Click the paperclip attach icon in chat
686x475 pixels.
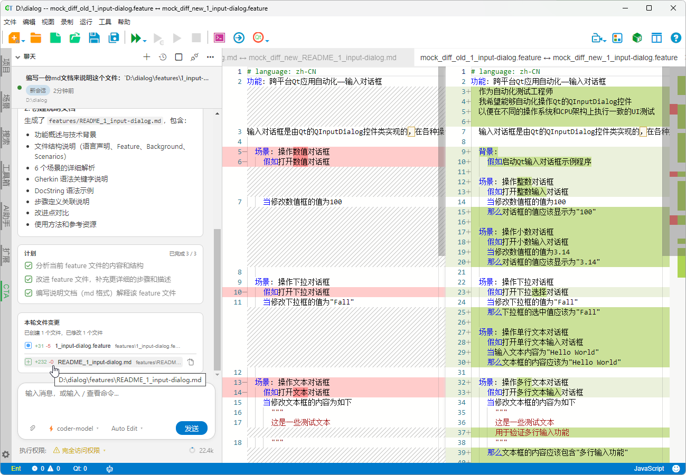[x=32, y=429]
